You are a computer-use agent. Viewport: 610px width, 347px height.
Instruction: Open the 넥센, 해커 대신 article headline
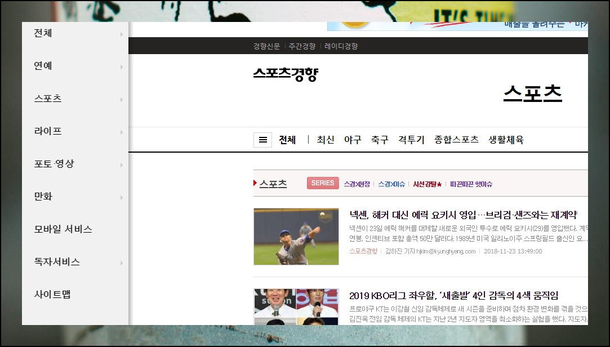tap(463, 215)
